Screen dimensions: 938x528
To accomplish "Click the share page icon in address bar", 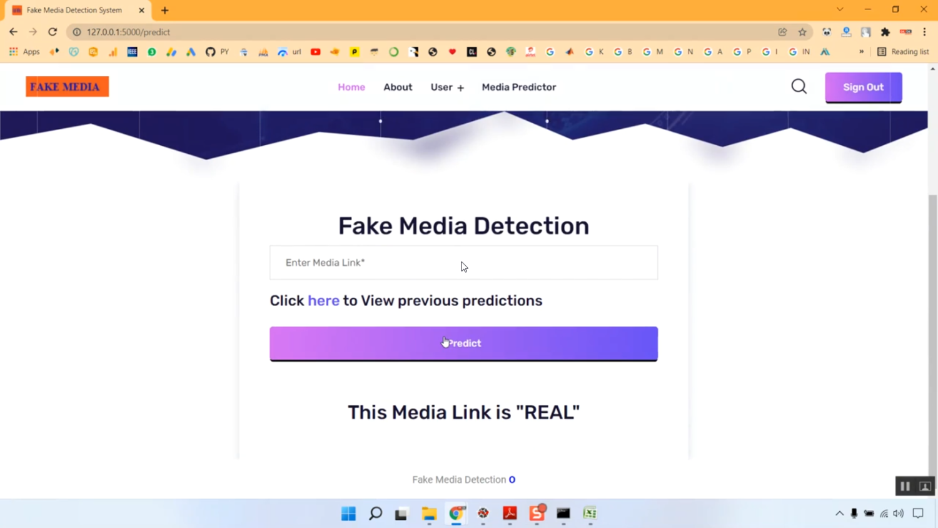I will (782, 32).
